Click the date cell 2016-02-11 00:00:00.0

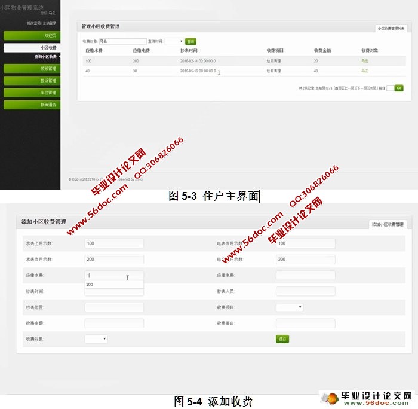(x=198, y=61)
